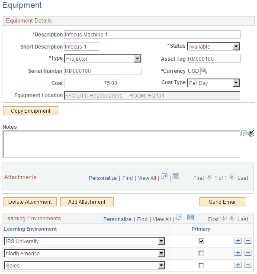This screenshot has height=274, width=257.
Task: Click the Short Description field
Action: tap(81, 47)
